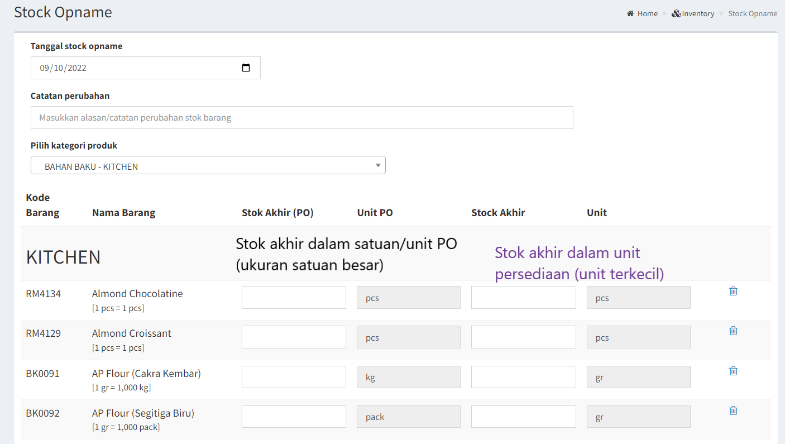
Task: Click the Pilih kategori produk label
Action: tap(74, 145)
